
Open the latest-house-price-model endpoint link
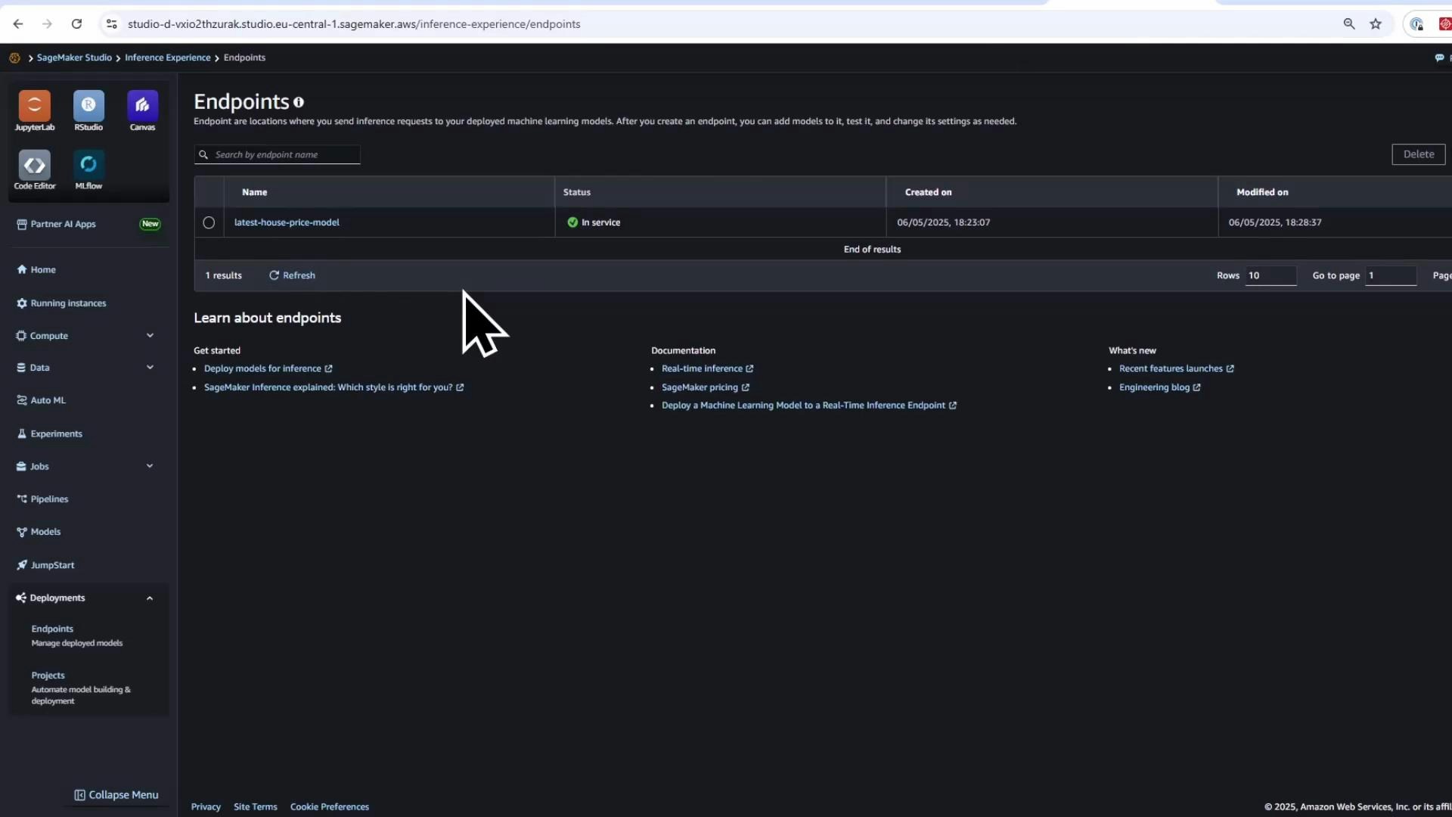[x=287, y=222]
